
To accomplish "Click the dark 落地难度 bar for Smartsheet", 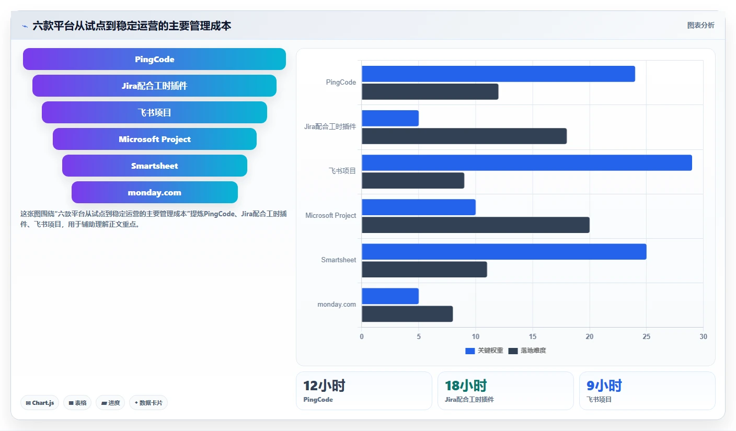I will tap(424, 269).
